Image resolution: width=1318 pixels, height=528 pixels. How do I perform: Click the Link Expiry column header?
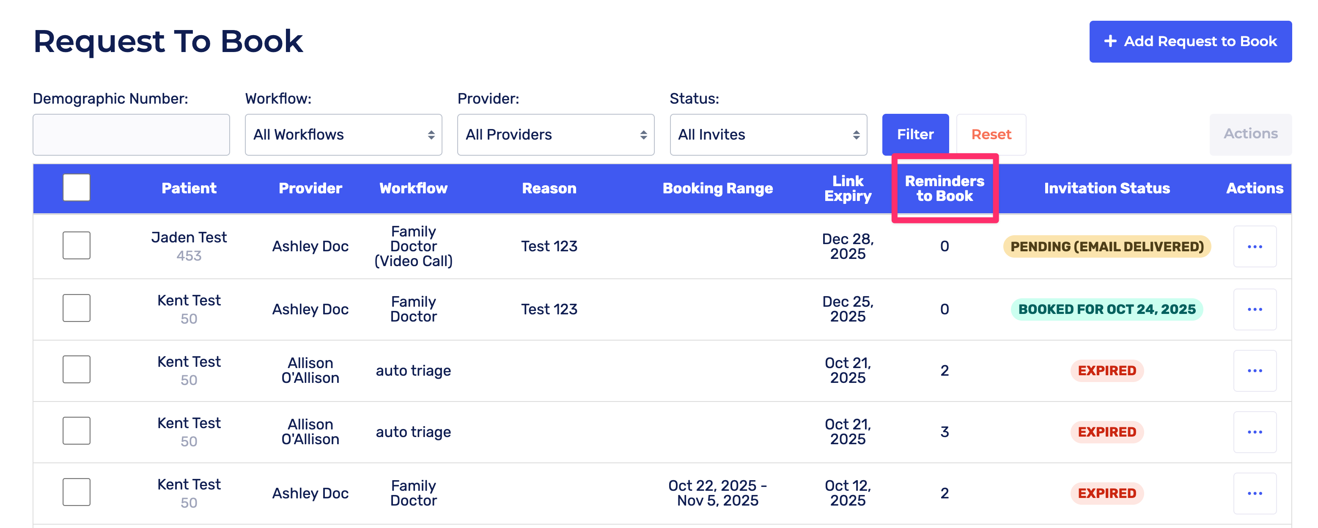point(847,188)
